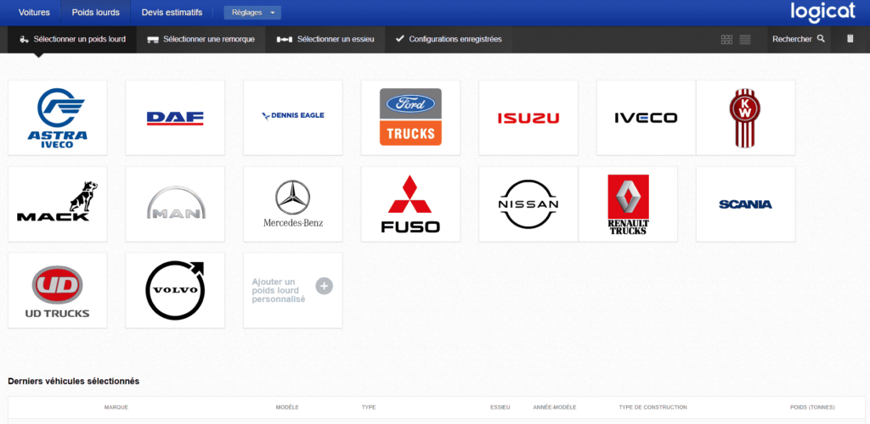Open the calculator icon in toolbar
Screen dimensions: 870x424
coord(850,39)
